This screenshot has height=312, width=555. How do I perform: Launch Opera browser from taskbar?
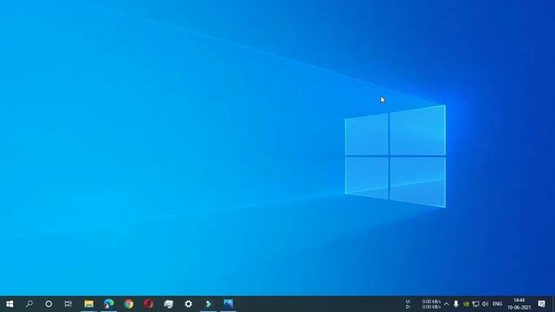148,304
